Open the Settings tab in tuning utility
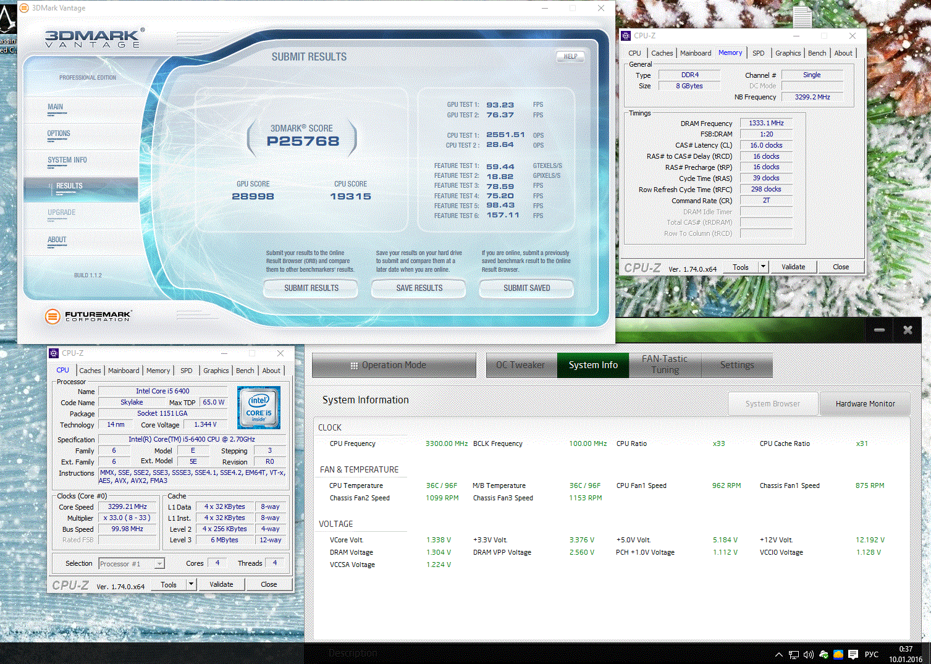The image size is (931, 664). tap(737, 365)
